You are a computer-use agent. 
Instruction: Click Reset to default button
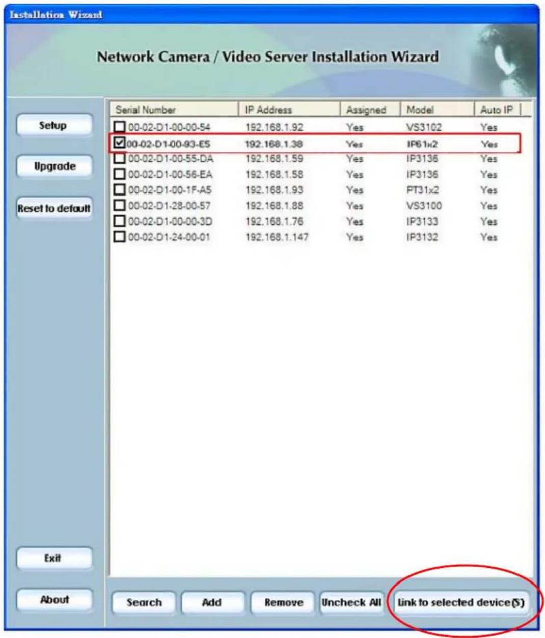54,208
